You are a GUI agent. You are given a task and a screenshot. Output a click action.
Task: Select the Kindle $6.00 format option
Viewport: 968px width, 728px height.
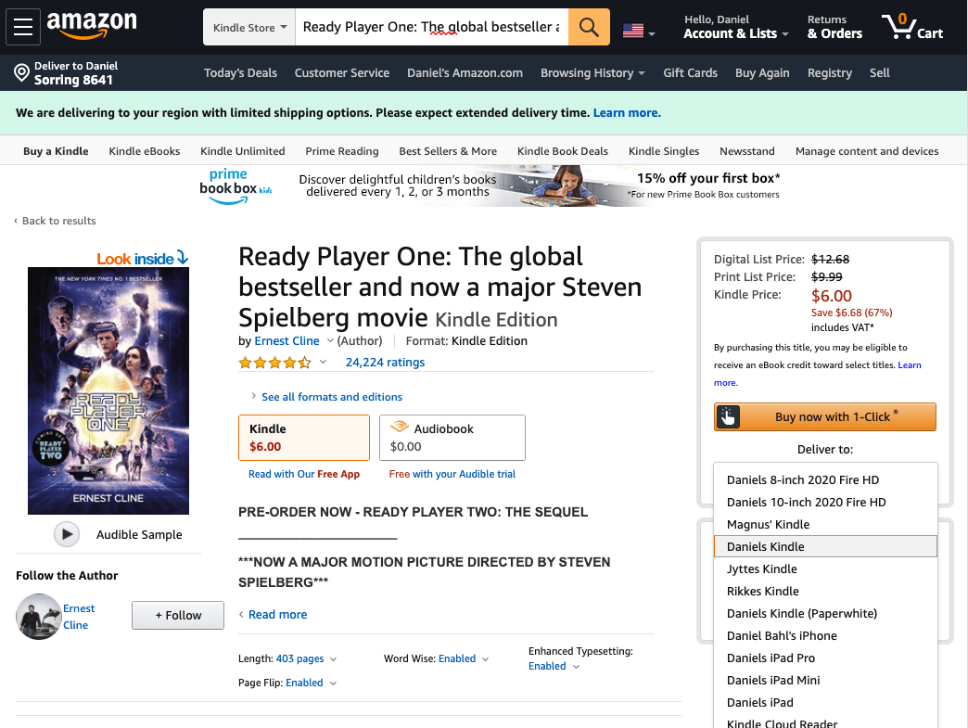pos(304,437)
